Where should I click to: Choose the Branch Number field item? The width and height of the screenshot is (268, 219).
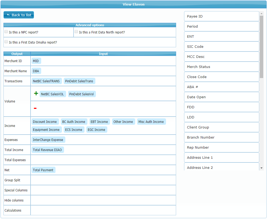222,137
